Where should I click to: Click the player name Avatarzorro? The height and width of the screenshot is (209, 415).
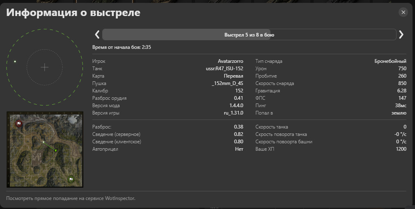[x=230, y=61]
